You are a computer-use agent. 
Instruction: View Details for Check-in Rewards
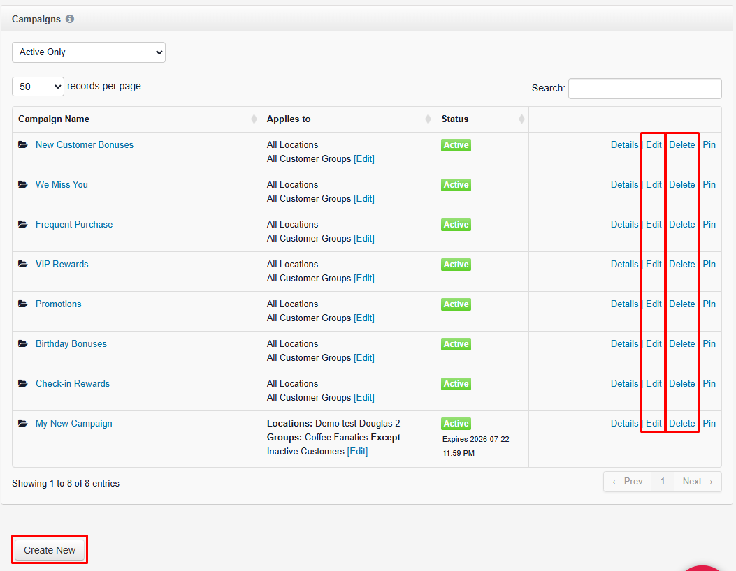point(624,383)
